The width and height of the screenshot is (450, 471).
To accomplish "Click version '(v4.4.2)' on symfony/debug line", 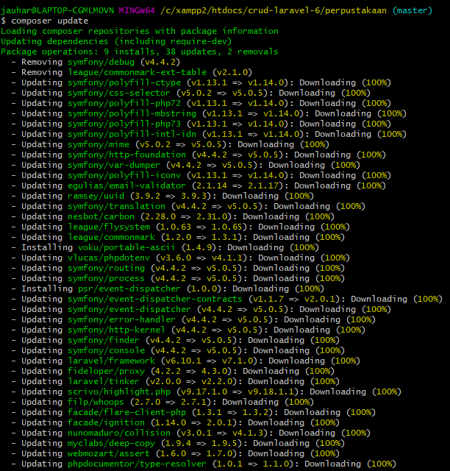I will 160,62.
